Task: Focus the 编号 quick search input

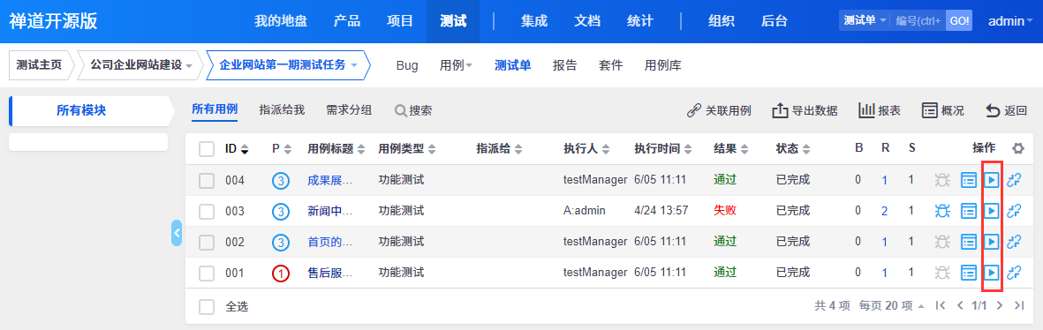Action: 918,20
